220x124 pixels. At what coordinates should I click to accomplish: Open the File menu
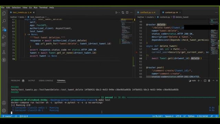(x=3, y=8)
